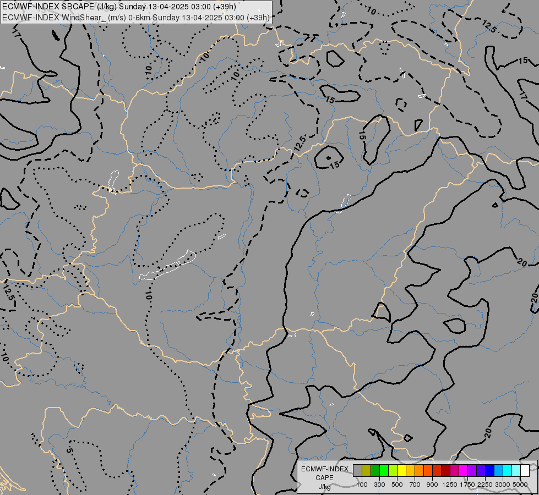This screenshot has height=495, width=539.
Task: Click the gray swatch in CAPE legend
Action: click(x=357, y=470)
